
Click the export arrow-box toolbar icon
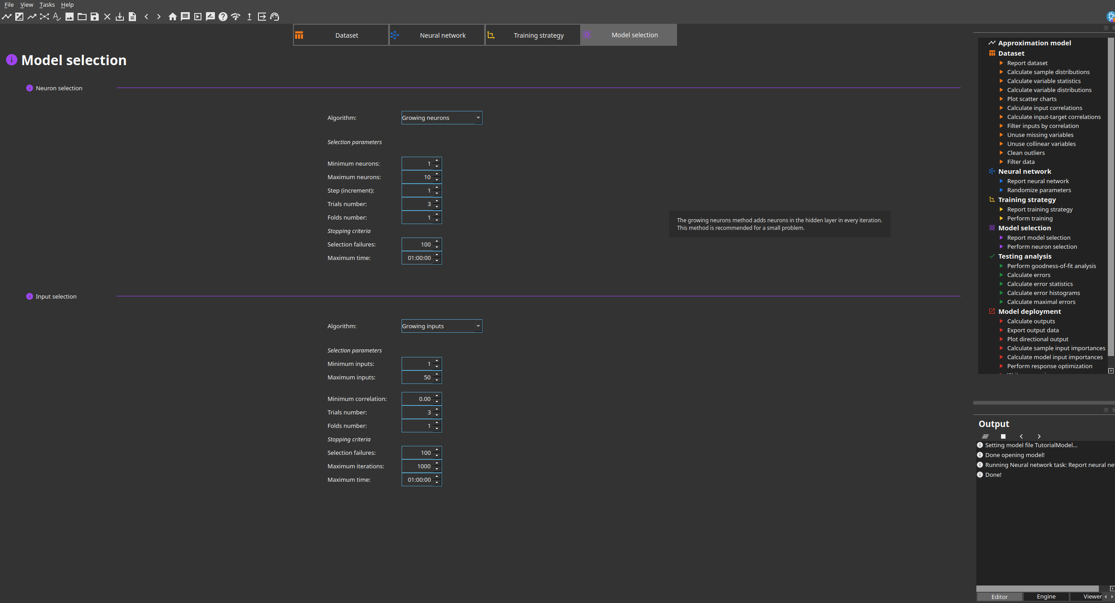pyautogui.click(x=262, y=17)
